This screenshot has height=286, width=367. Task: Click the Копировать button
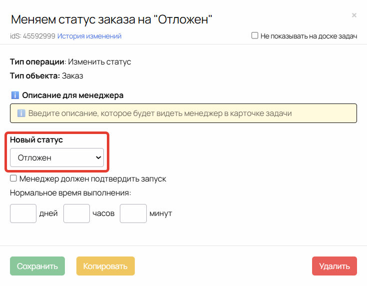(105, 266)
